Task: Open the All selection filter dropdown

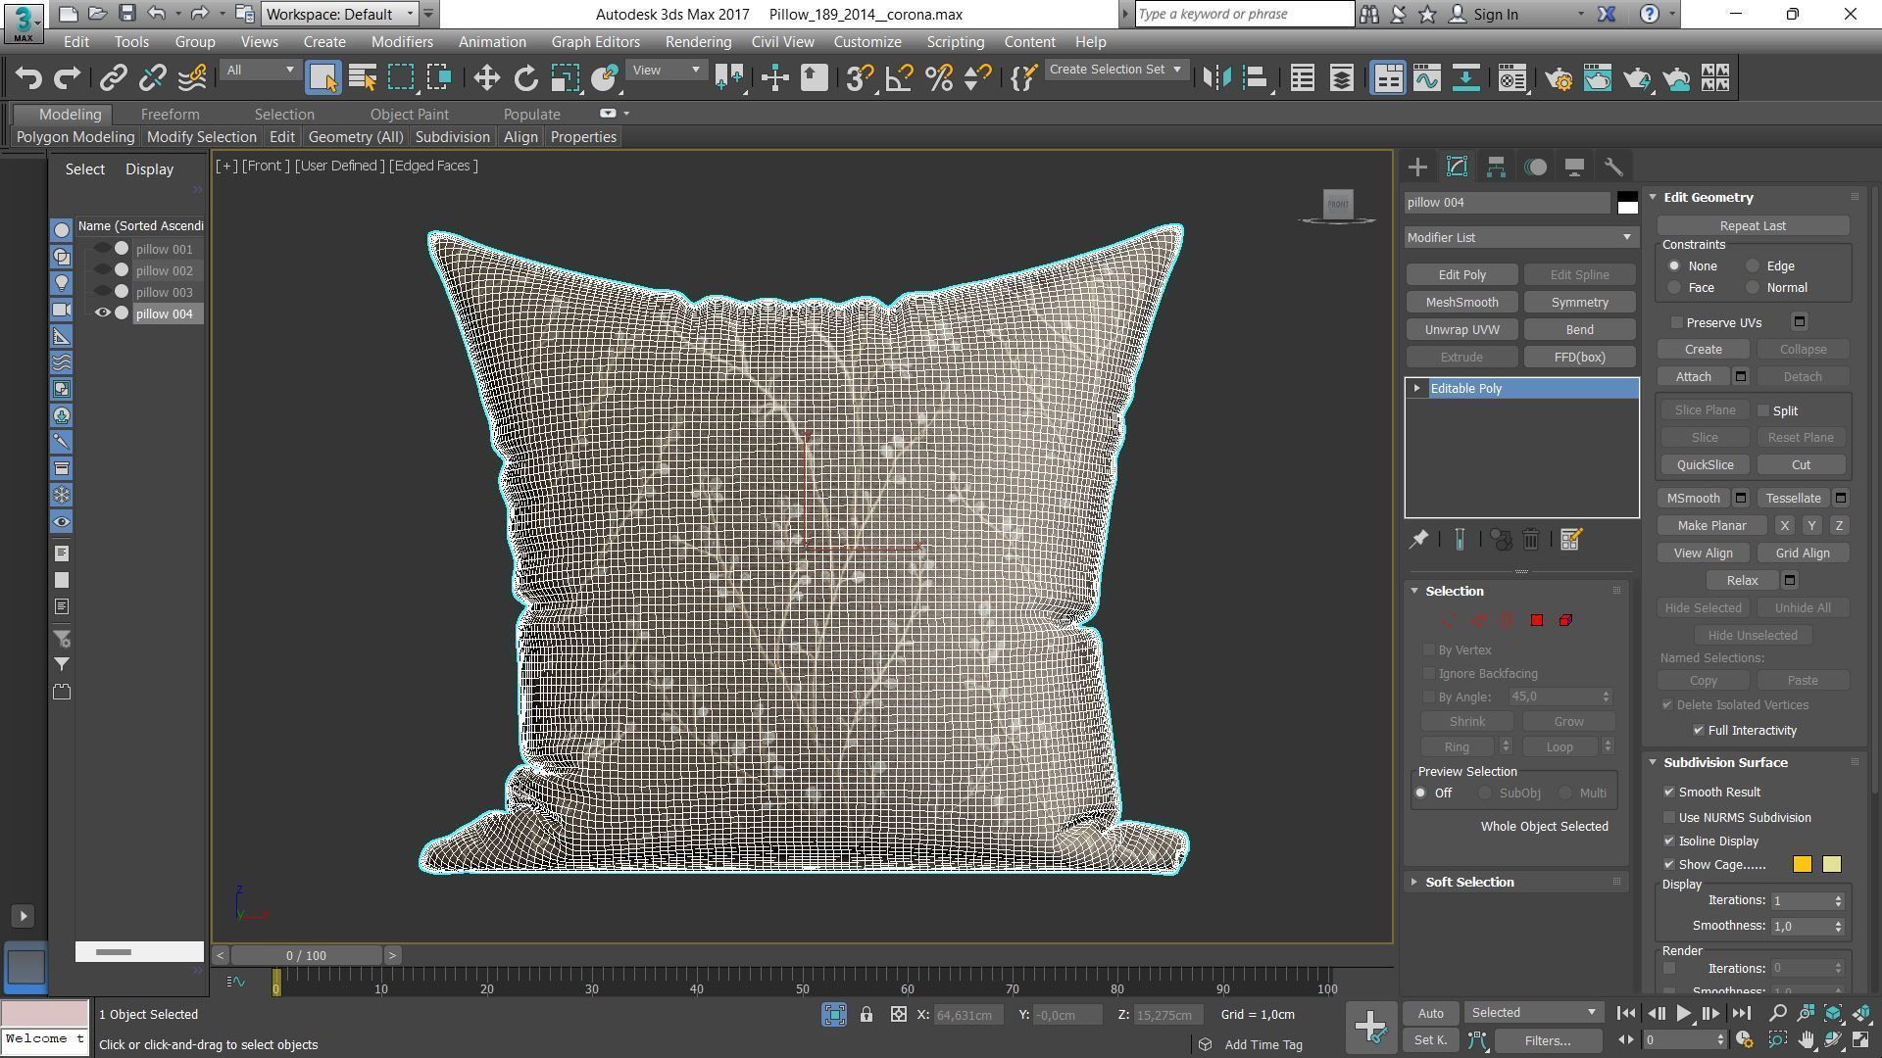Action: tap(259, 71)
